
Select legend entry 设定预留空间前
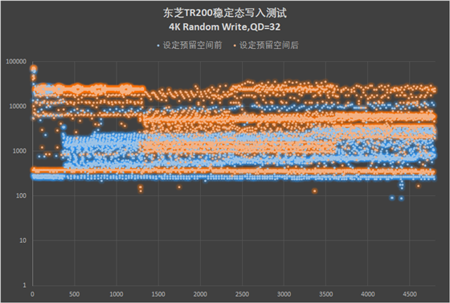193,45
